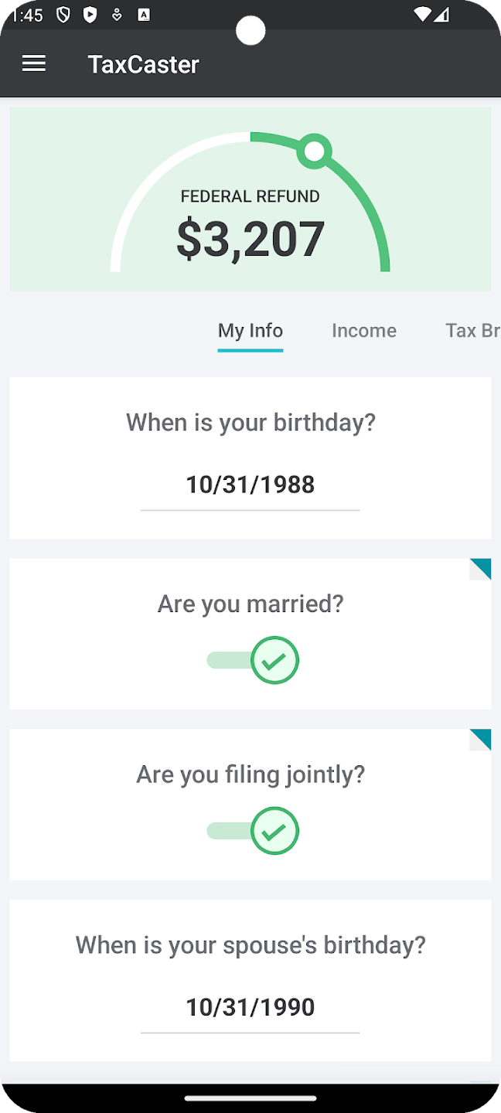Screen dimensions: 501x1113
Task: Tap the download arrow status icon
Action: pyautogui.click(x=117, y=15)
